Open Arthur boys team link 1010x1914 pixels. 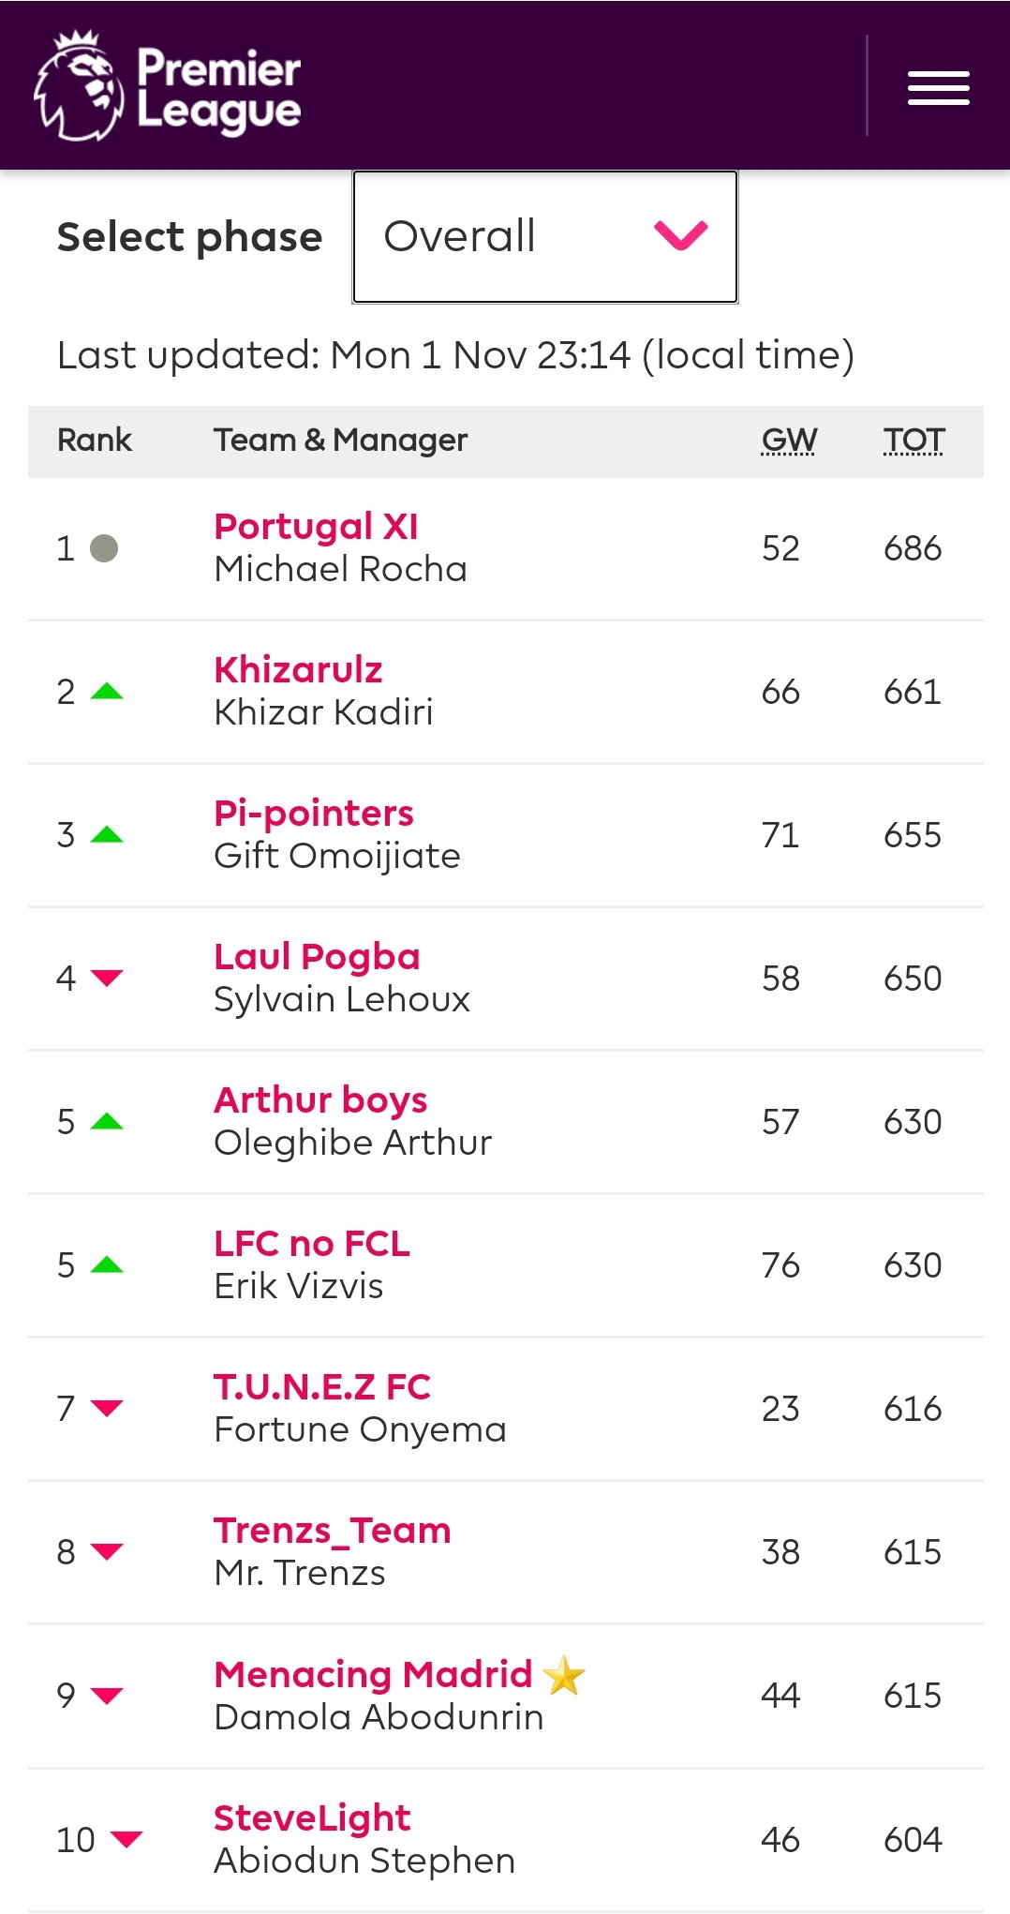320,1100
